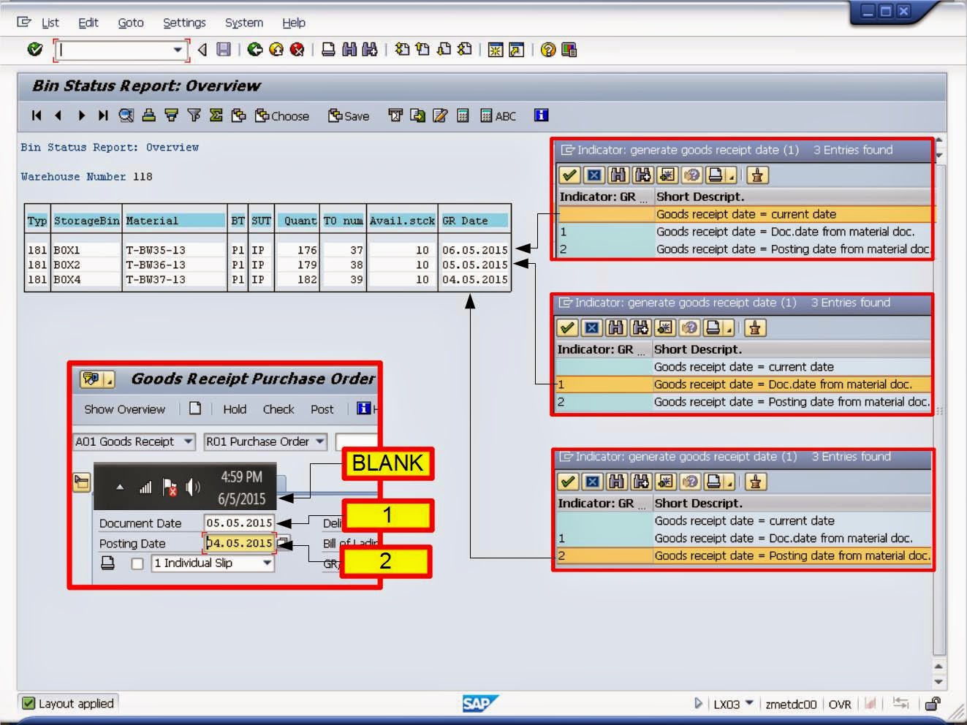Click the binoculars Find icon in the Indicator dialog
The height and width of the screenshot is (725, 967).
point(619,175)
